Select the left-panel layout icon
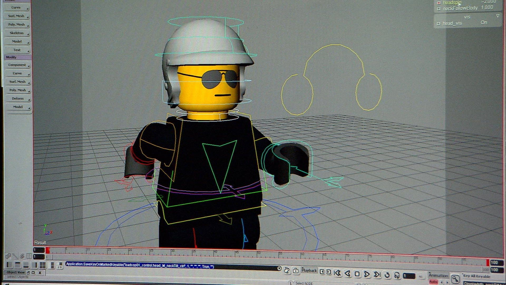 click(9, 265)
